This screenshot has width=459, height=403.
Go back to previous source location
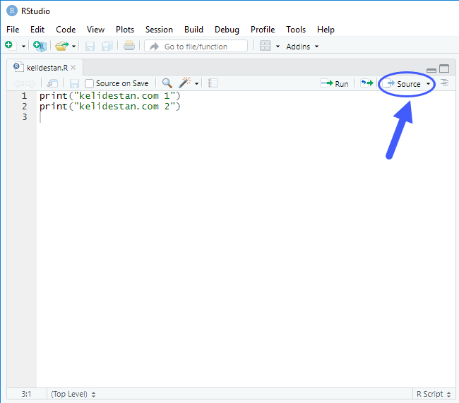(x=19, y=84)
